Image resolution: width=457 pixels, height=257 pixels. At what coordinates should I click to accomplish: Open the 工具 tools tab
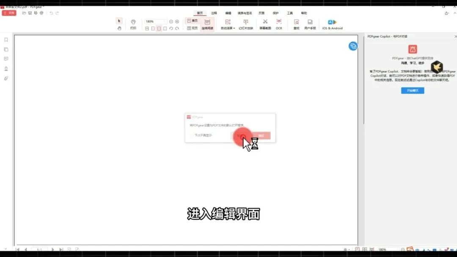pos(290,13)
